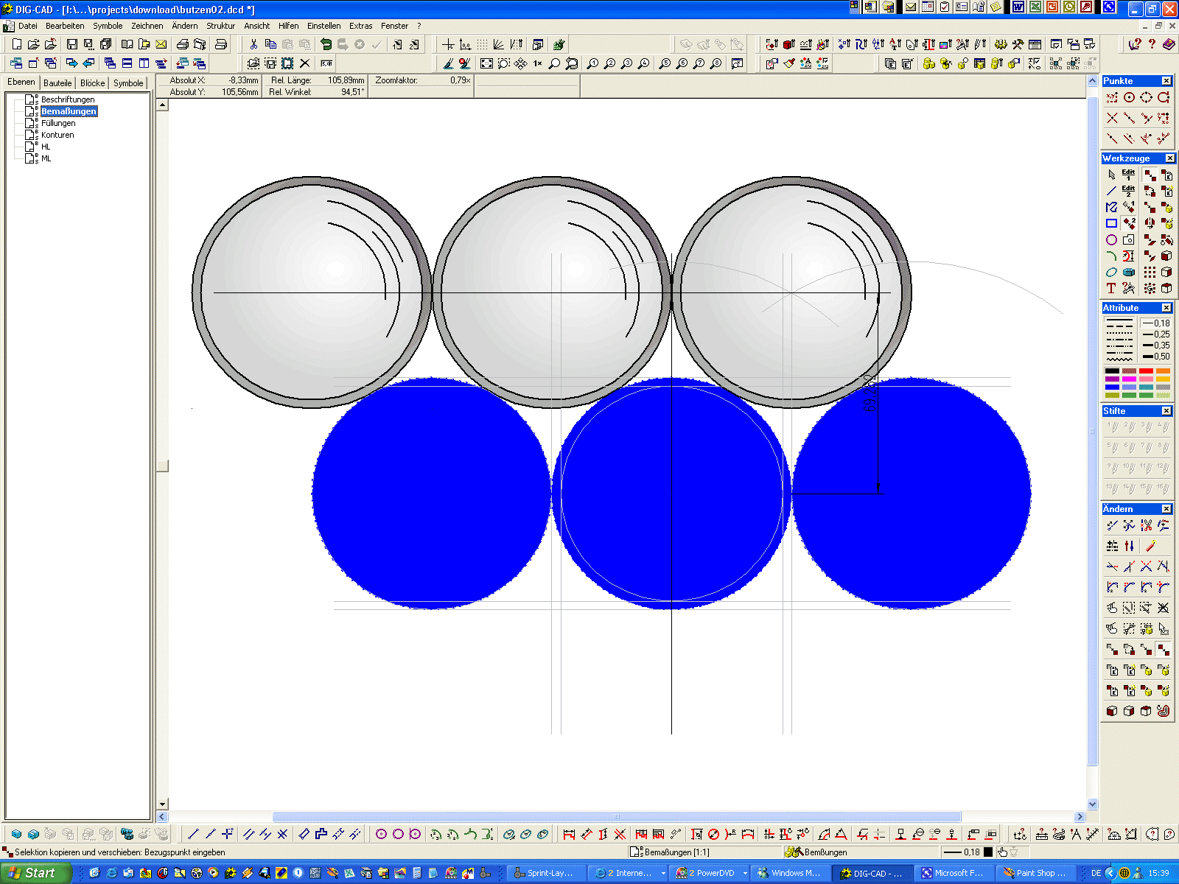Click the 1x zoom reset icon
Viewport: 1179px width, 884px height.
(538, 63)
